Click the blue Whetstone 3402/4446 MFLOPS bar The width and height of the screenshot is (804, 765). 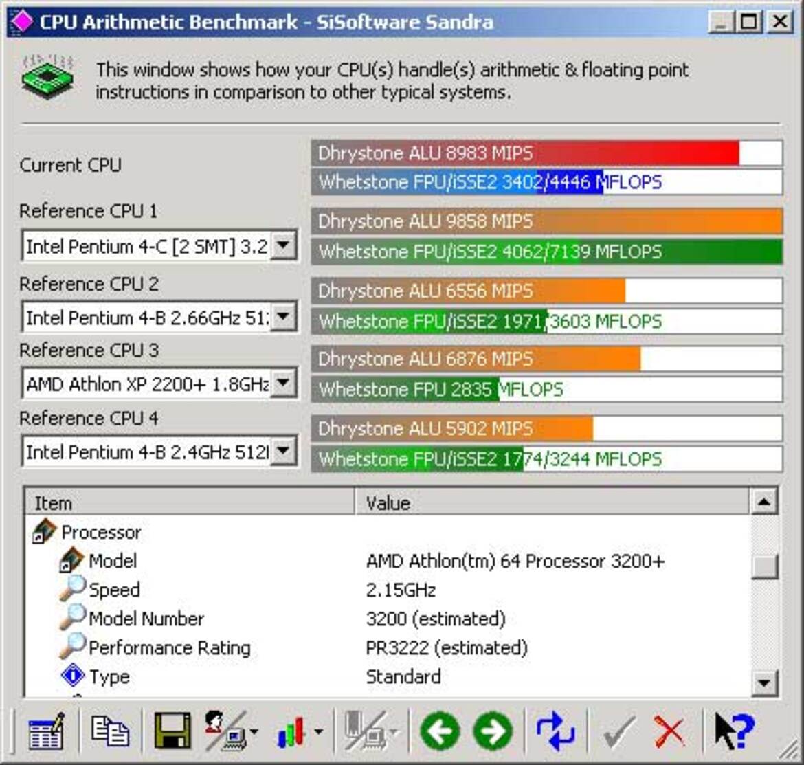[546, 182]
